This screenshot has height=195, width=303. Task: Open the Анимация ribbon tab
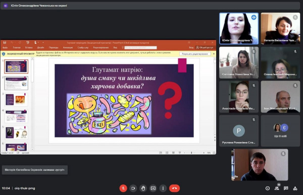[x=68, y=47]
